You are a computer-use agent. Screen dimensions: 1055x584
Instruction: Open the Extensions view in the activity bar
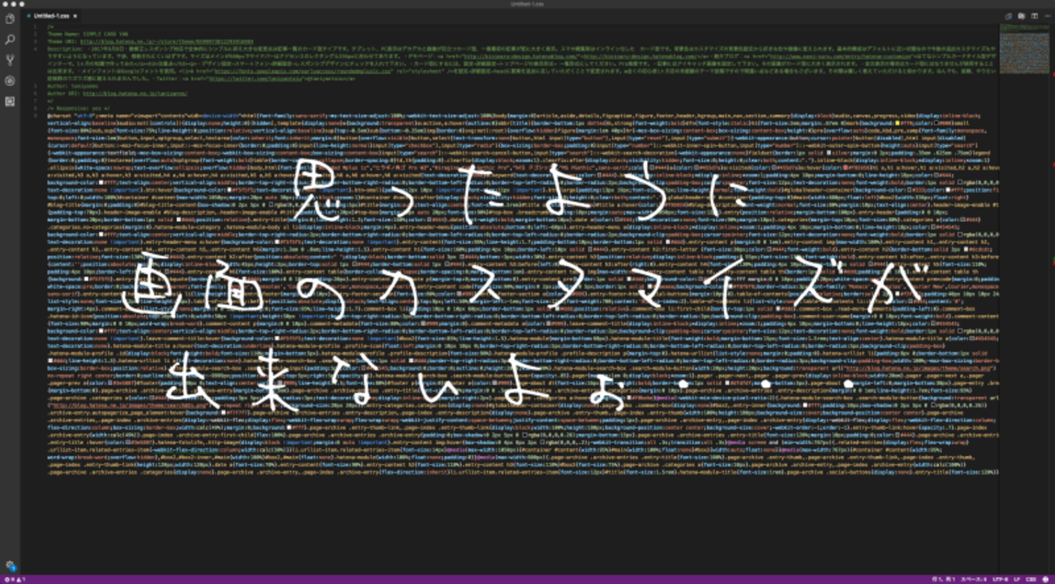[10, 101]
